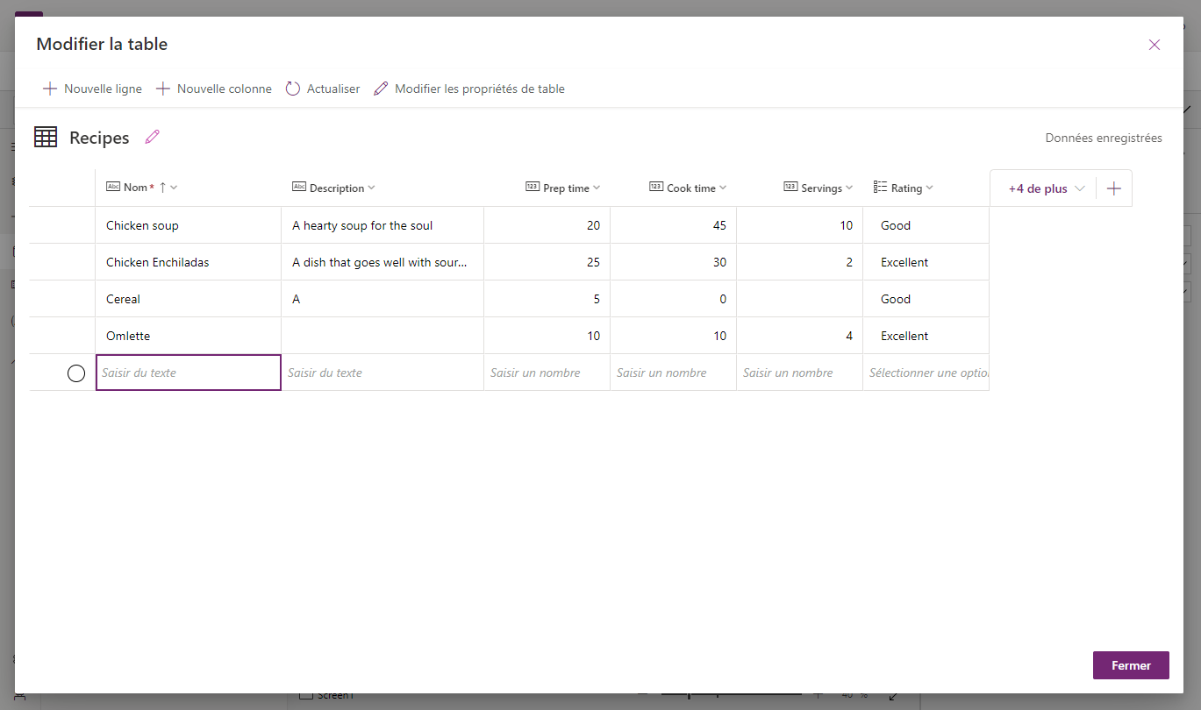1201x710 pixels.
Task: Click Chicken soup prep time 20
Action: 547,225
